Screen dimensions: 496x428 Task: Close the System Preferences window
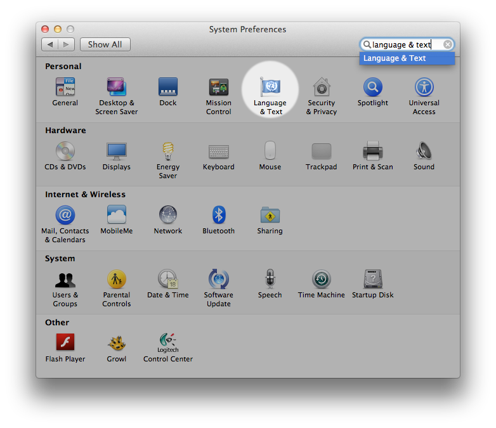pos(45,29)
